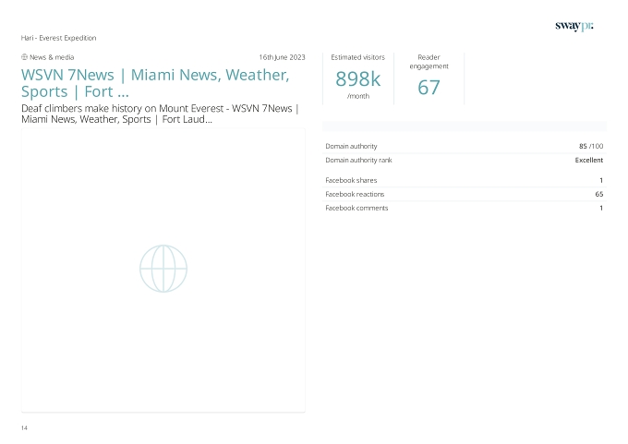Click the 'Estimated visitors' label

point(358,57)
